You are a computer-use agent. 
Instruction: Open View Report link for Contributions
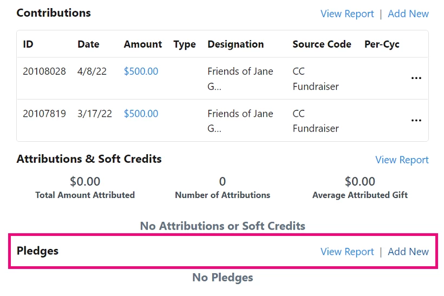pyautogui.click(x=347, y=14)
